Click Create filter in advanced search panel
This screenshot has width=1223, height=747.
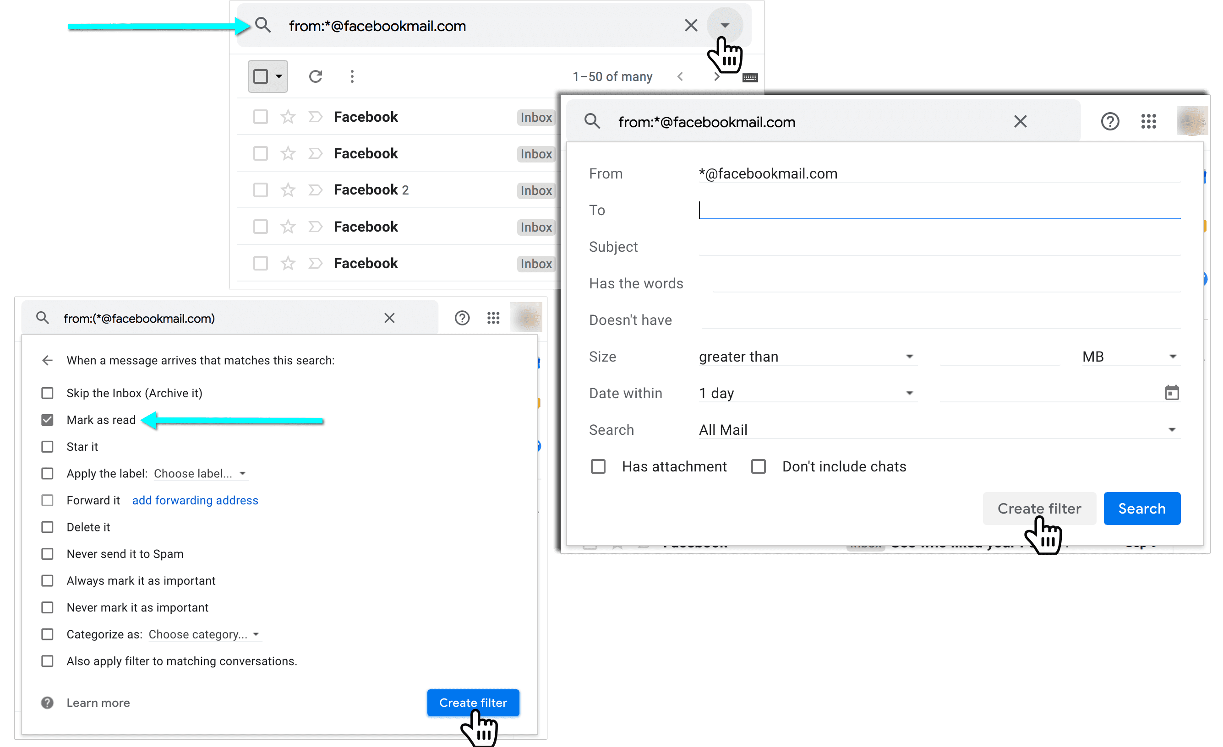point(1040,508)
